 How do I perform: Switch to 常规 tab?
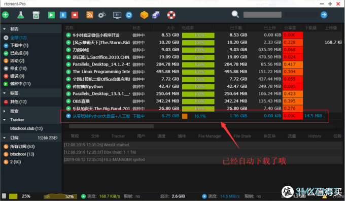pyautogui.click(x=75, y=136)
